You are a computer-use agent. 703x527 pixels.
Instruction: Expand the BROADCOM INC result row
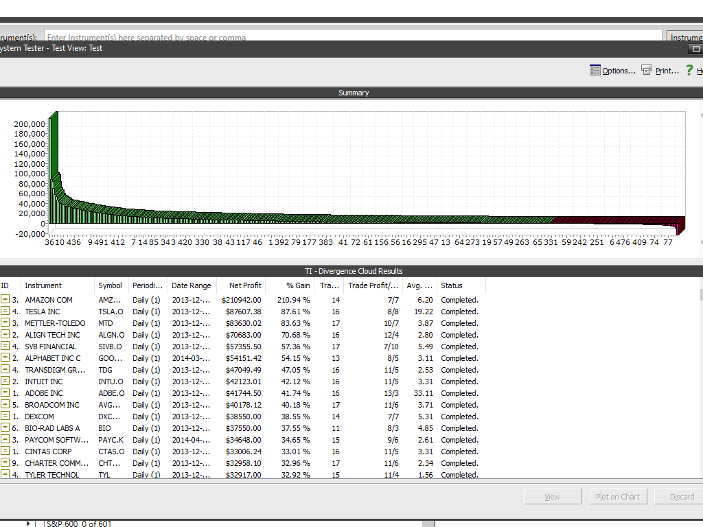point(6,405)
